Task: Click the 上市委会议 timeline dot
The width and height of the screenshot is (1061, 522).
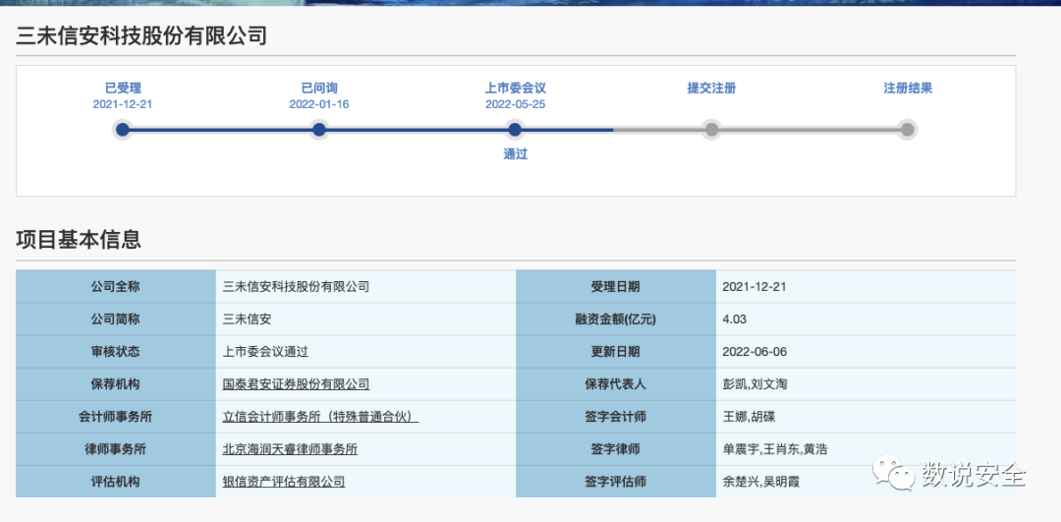Action: tap(515, 130)
